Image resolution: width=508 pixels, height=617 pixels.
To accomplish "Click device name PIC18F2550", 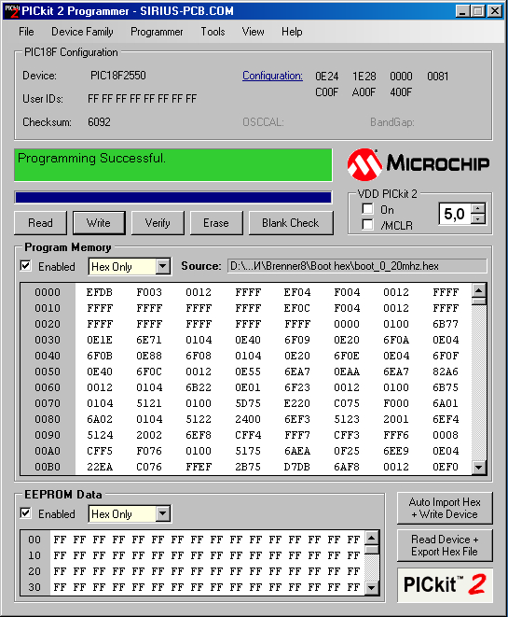I will (118, 76).
